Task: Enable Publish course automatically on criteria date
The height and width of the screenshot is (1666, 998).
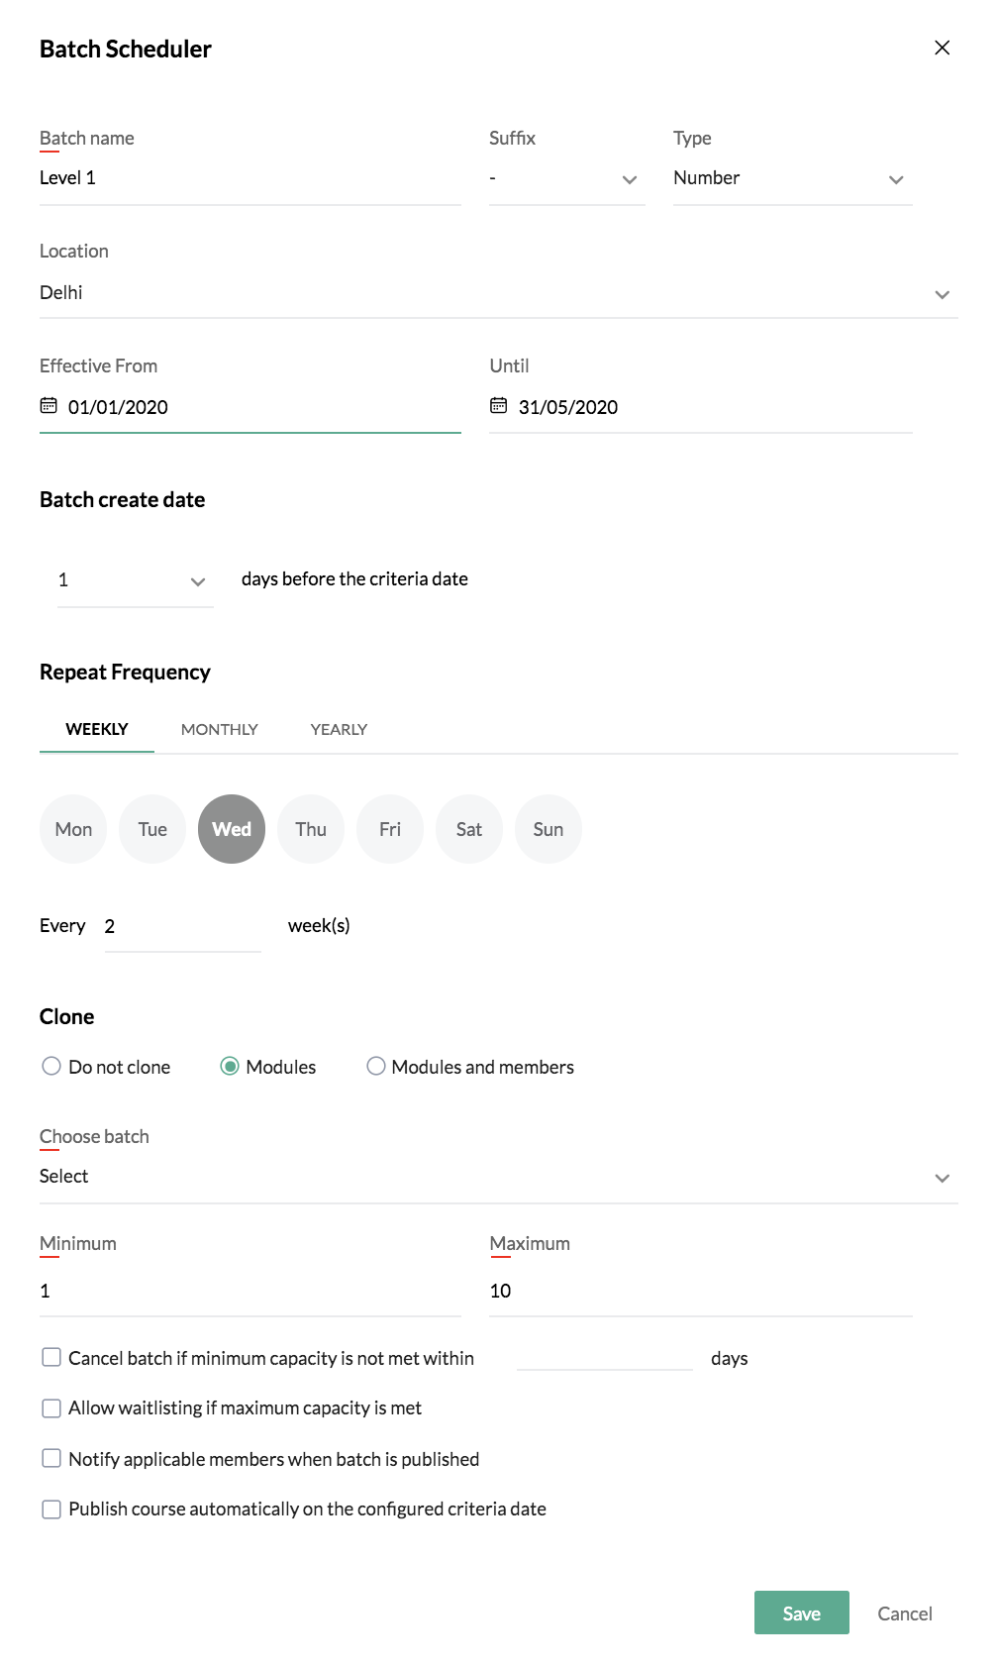Action: click(x=51, y=1509)
